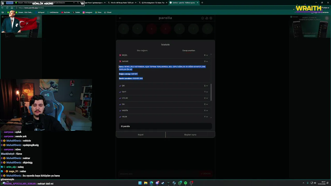
Task: Click the Kapat button
Action: (x=141, y=135)
